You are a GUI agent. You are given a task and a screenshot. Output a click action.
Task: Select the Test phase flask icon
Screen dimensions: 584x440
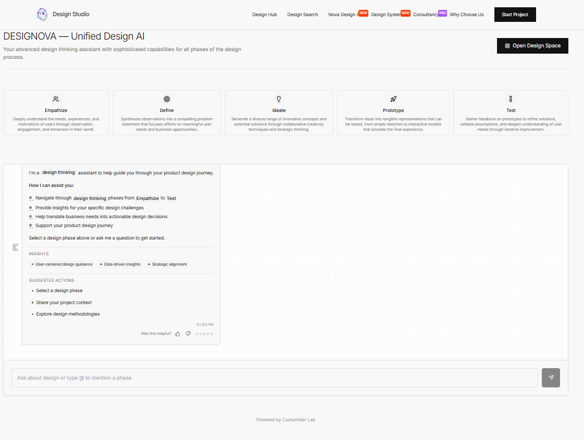pyautogui.click(x=511, y=99)
